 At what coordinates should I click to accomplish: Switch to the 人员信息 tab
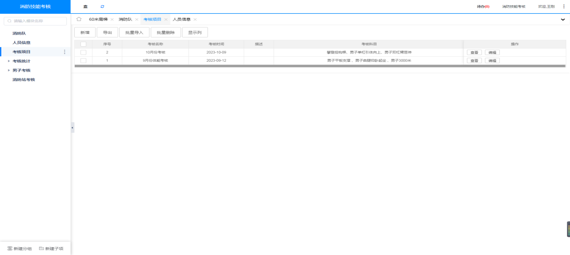point(181,19)
